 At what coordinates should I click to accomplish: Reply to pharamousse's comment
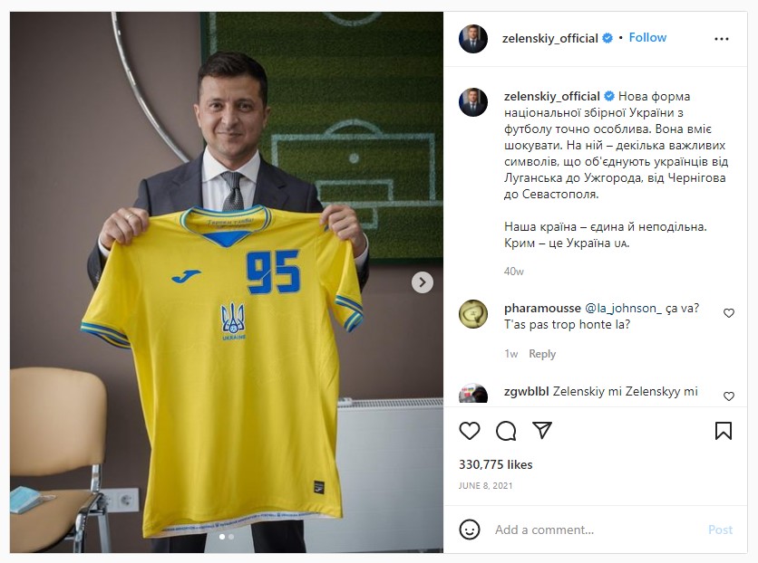542,354
